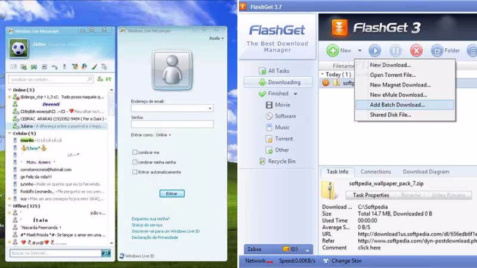Check the Lembrar-me checkbox
Screen dimensions: 477x268
pos(135,152)
